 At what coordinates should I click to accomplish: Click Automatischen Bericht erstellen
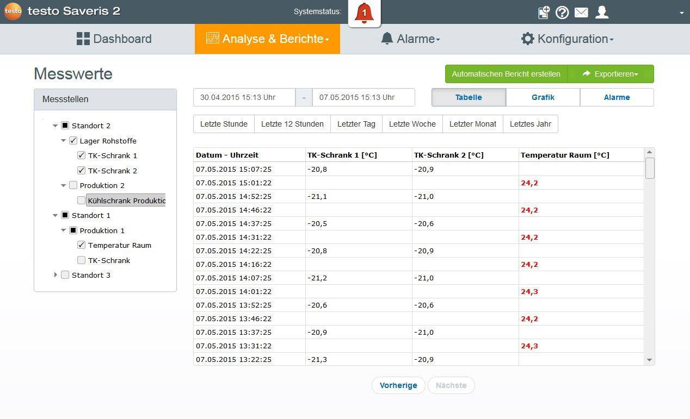pyautogui.click(x=506, y=73)
